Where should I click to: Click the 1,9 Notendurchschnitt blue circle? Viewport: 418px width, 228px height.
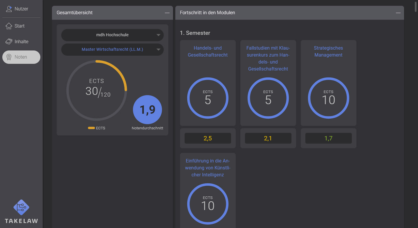[147, 110]
